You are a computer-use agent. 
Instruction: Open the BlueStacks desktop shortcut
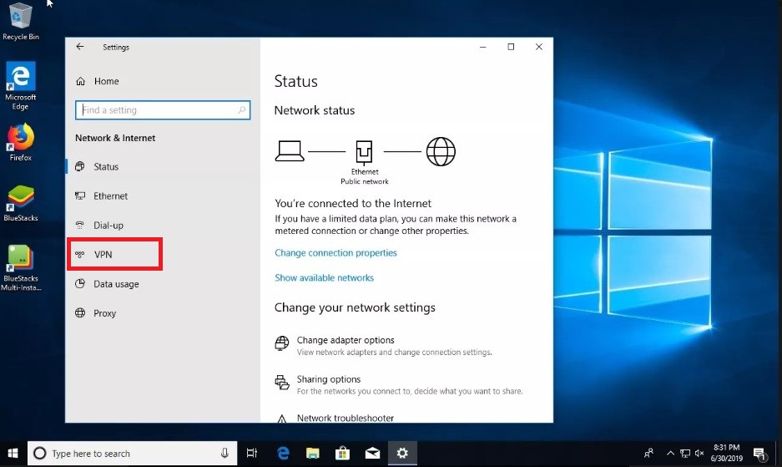[x=21, y=201]
